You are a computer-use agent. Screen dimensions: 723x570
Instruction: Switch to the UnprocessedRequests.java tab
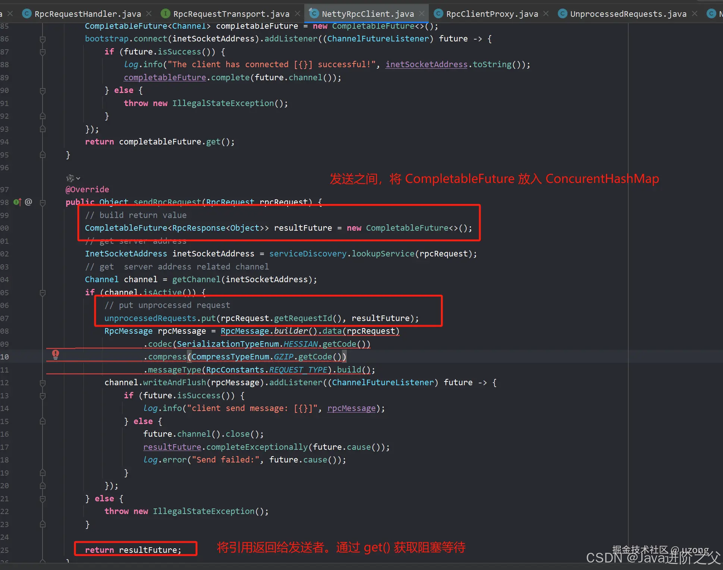(628, 14)
